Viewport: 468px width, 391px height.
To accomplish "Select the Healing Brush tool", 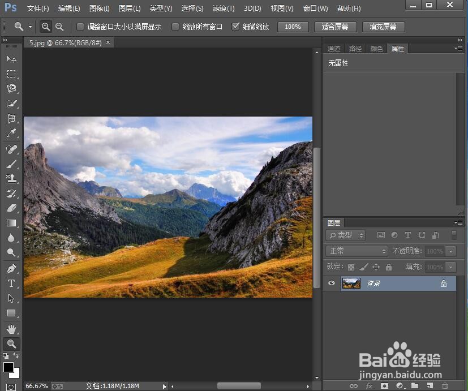I will click(11, 149).
